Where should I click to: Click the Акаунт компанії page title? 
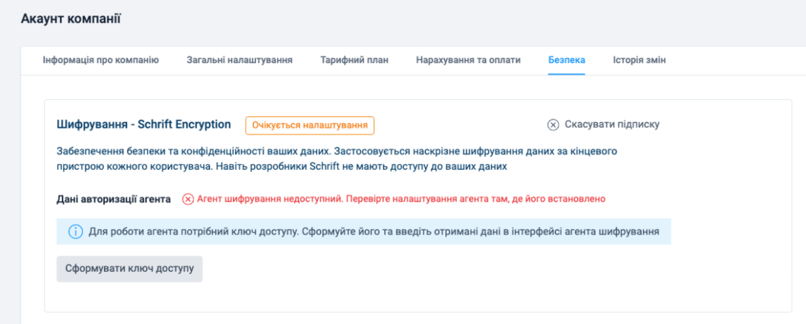71,18
